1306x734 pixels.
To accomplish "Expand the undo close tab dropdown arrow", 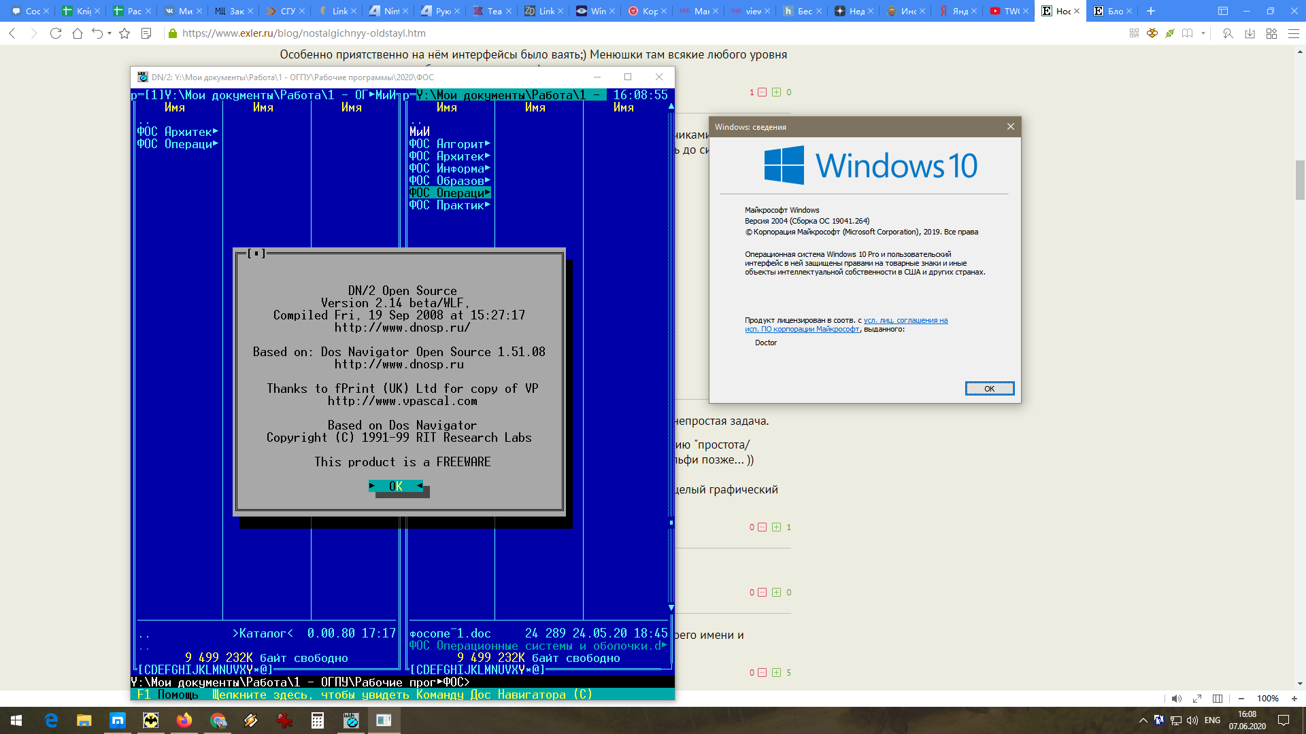I will (110, 33).
